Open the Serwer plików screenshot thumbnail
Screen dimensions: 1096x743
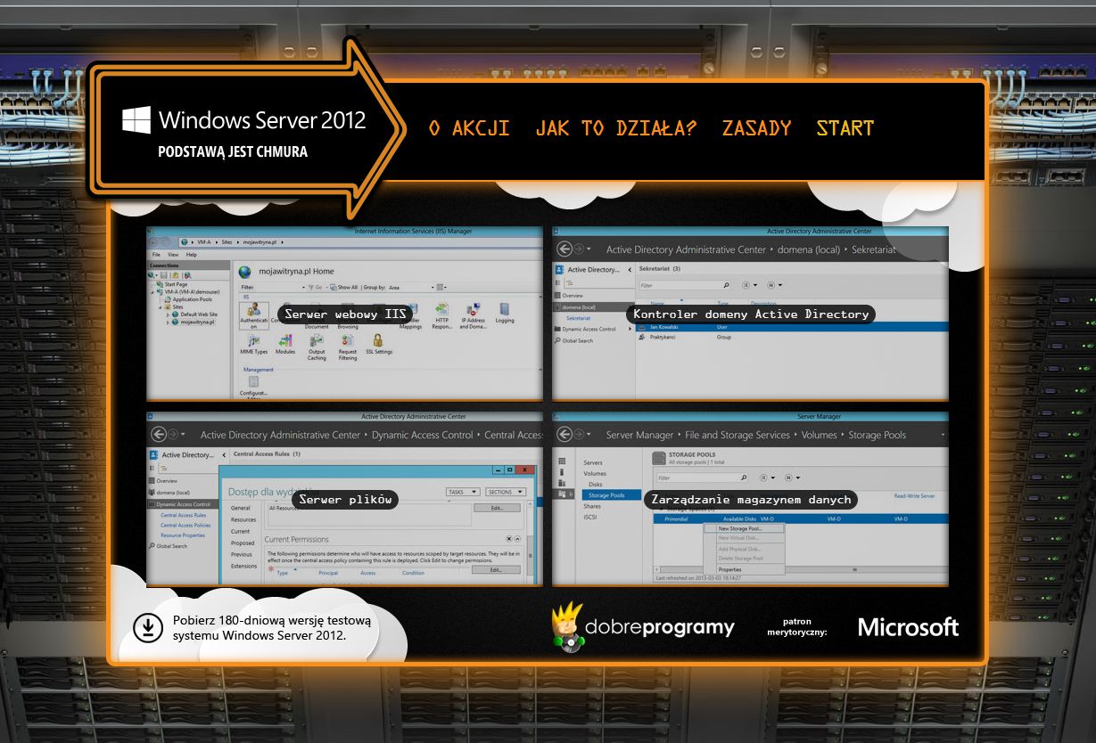(344, 499)
